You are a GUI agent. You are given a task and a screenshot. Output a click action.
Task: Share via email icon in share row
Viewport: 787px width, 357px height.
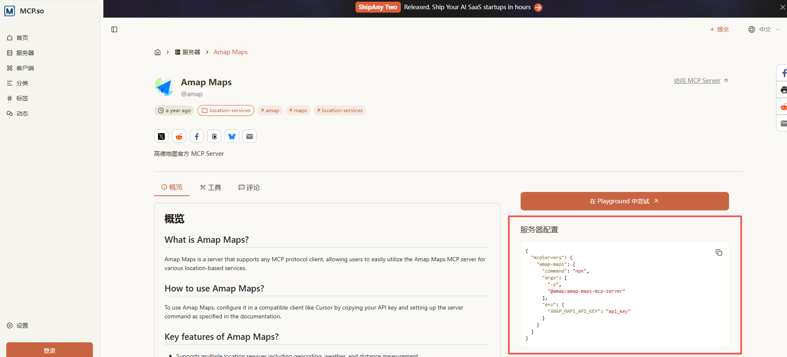click(250, 136)
